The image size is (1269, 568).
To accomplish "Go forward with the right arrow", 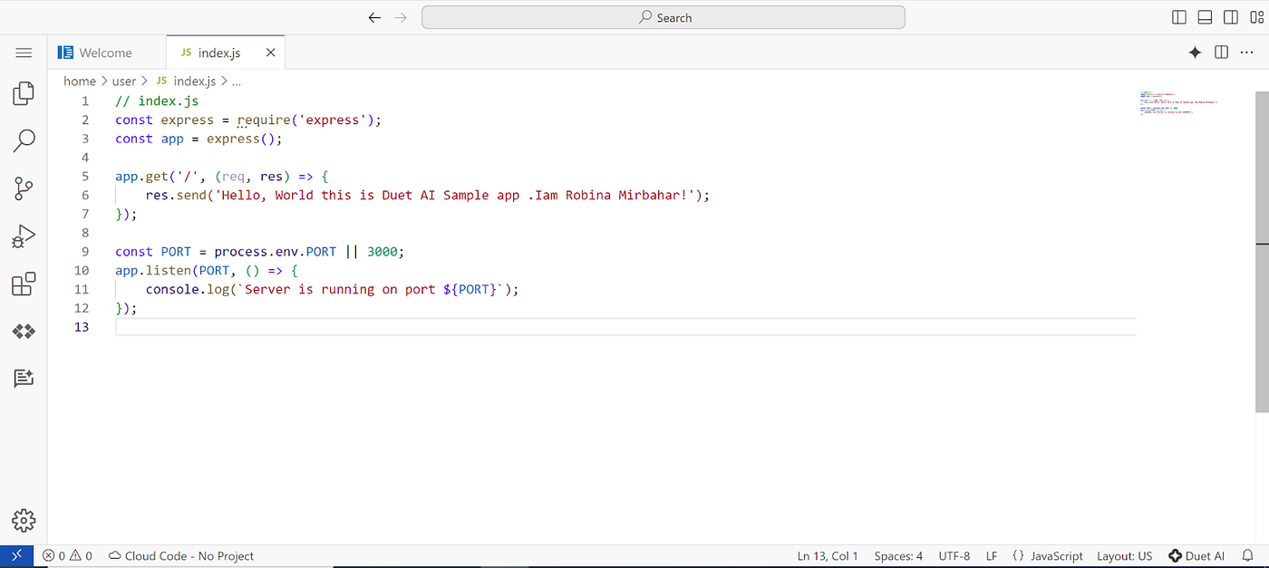I will pos(401,17).
